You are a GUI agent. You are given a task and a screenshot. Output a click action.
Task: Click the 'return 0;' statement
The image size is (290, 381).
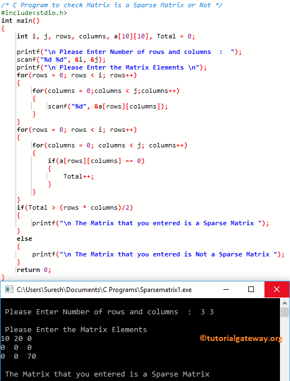[34, 270]
